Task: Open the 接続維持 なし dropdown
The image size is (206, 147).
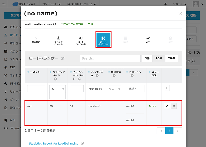Action: (x=115, y=89)
